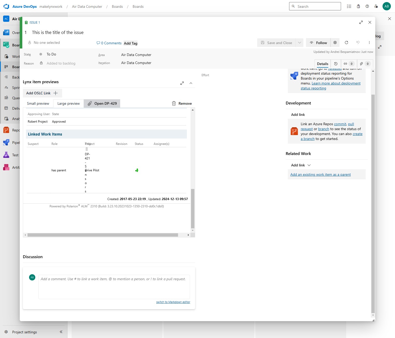Select the Open DP-429 tab
395x338 pixels.
102,103
